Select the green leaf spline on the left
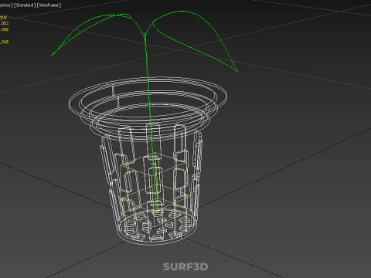Image resolution: width=371 pixels, height=278 pixels. (90, 34)
